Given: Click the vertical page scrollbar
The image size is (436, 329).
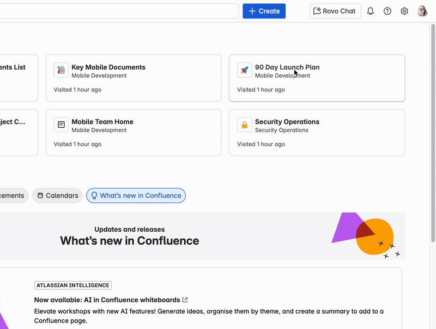Looking at the screenshot, I should (433, 133).
